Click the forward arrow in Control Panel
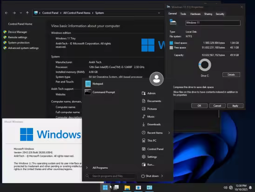This screenshot has width=255, height=192. coord(14,13)
